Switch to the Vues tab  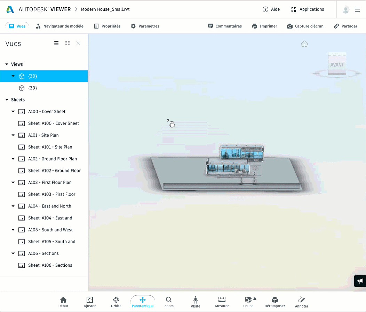[x=17, y=26]
